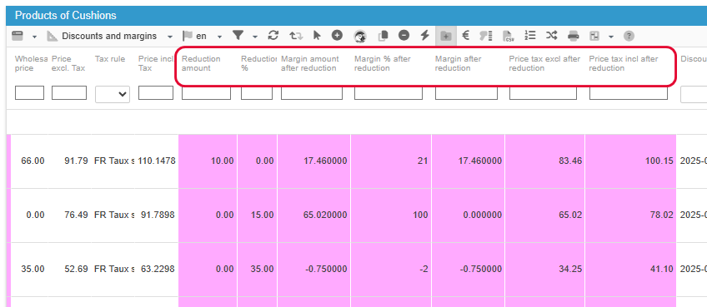Select the 35.00 reduction % cell

click(258, 270)
